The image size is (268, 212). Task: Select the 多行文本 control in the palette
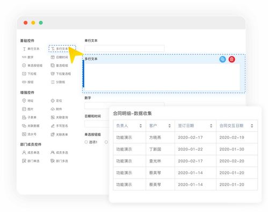coord(62,49)
